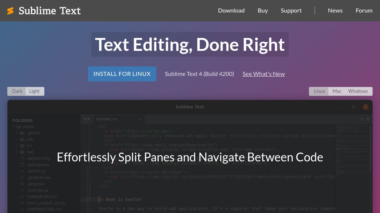Go to the Forum nav item
Image resolution: width=380 pixels, height=213 pixels.
tap(364, 11)
